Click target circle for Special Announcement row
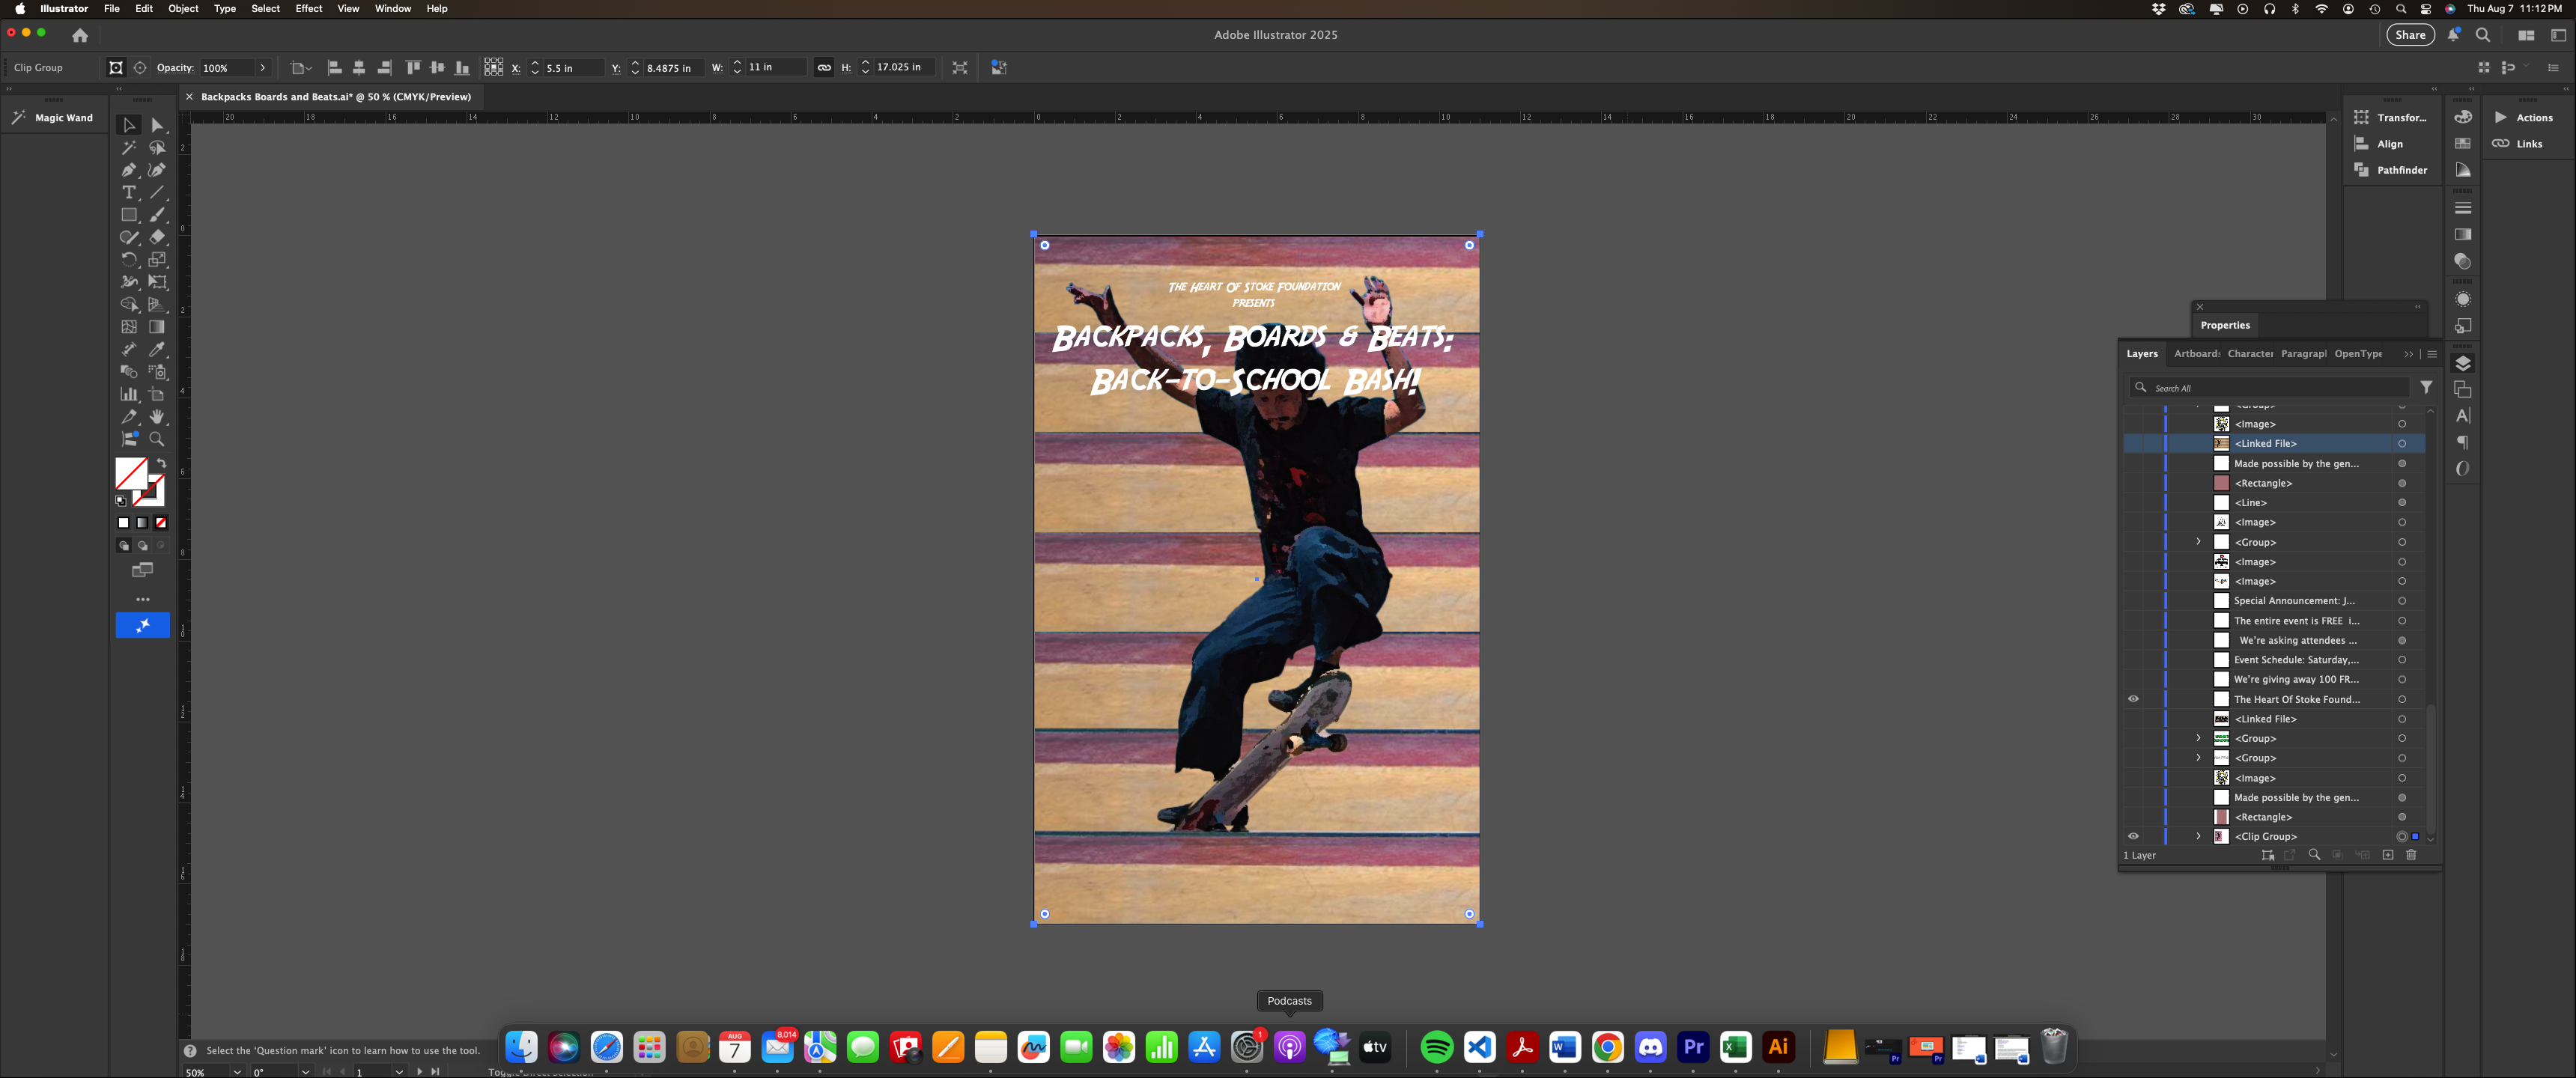 (x=2402, y=601)
